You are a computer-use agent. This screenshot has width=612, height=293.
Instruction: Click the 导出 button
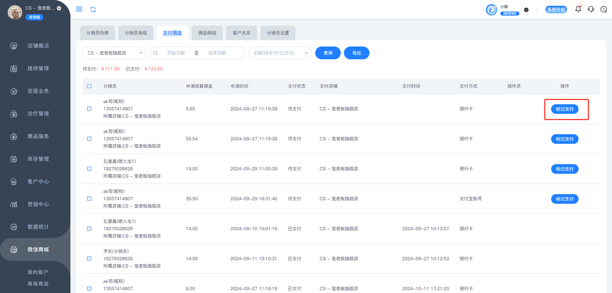click(357, 53)
